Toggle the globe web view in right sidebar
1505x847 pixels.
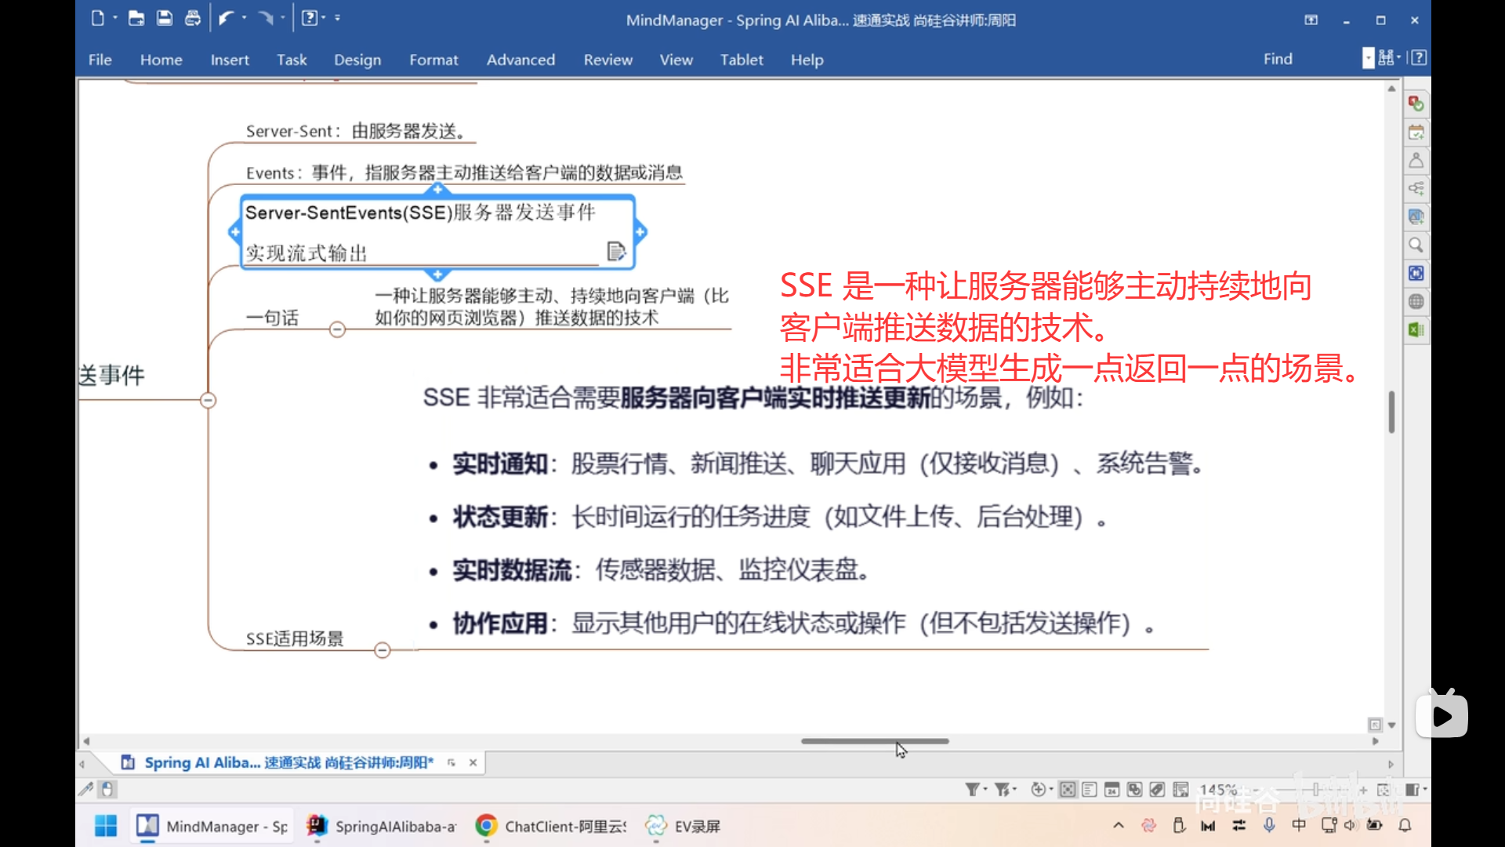1416,301
